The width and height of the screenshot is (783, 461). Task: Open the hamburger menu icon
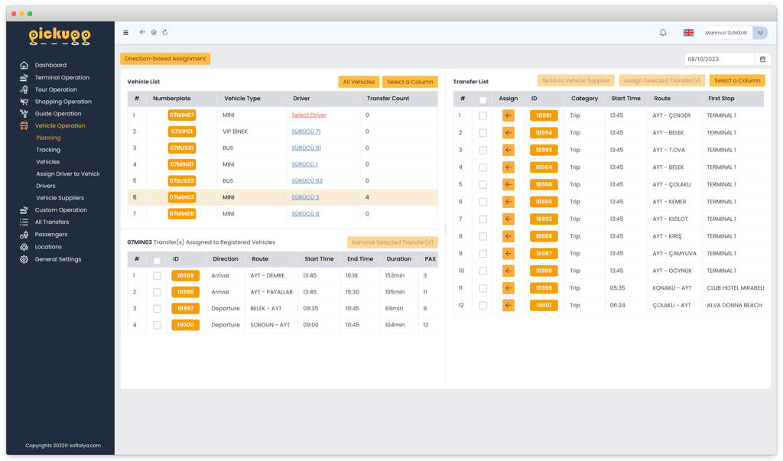click(x=126, y=32)
